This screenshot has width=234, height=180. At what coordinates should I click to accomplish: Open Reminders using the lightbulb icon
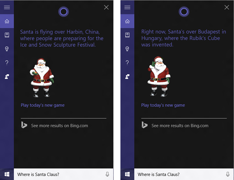(x=7, y=49)
